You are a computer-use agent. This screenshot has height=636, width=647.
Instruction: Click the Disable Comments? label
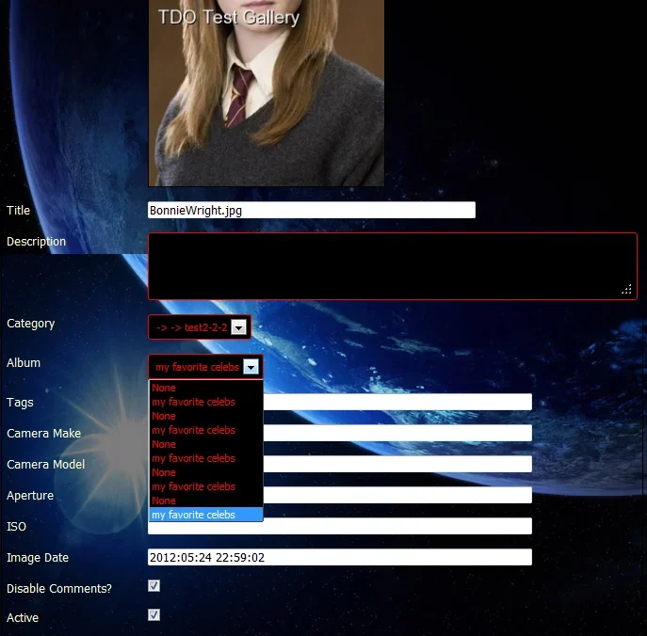pos(59,589)
